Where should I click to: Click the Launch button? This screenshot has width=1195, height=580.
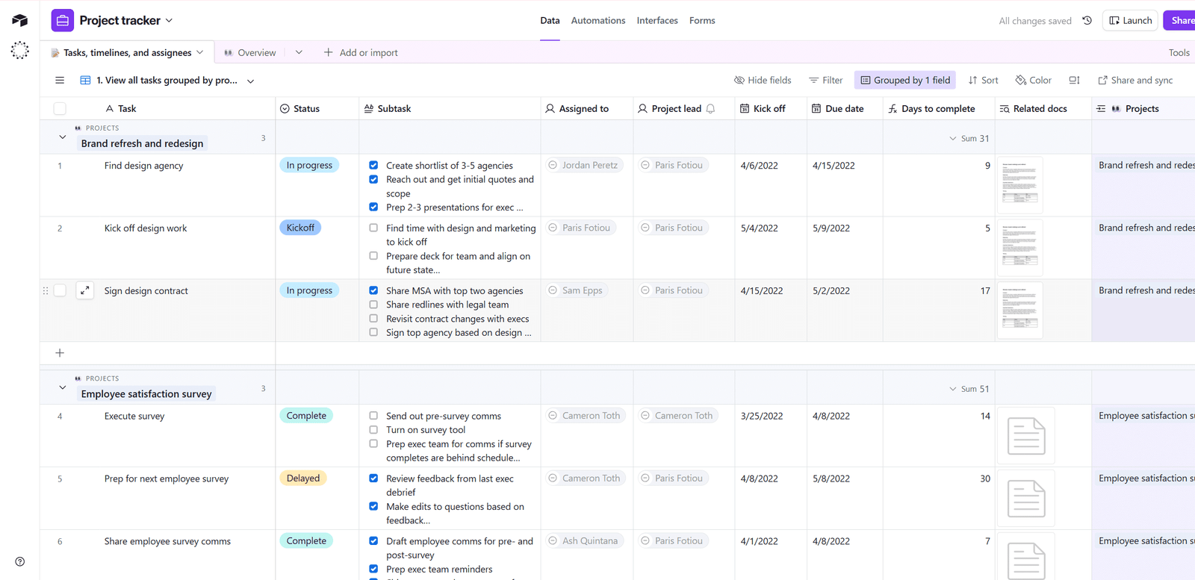(1131, 20)
